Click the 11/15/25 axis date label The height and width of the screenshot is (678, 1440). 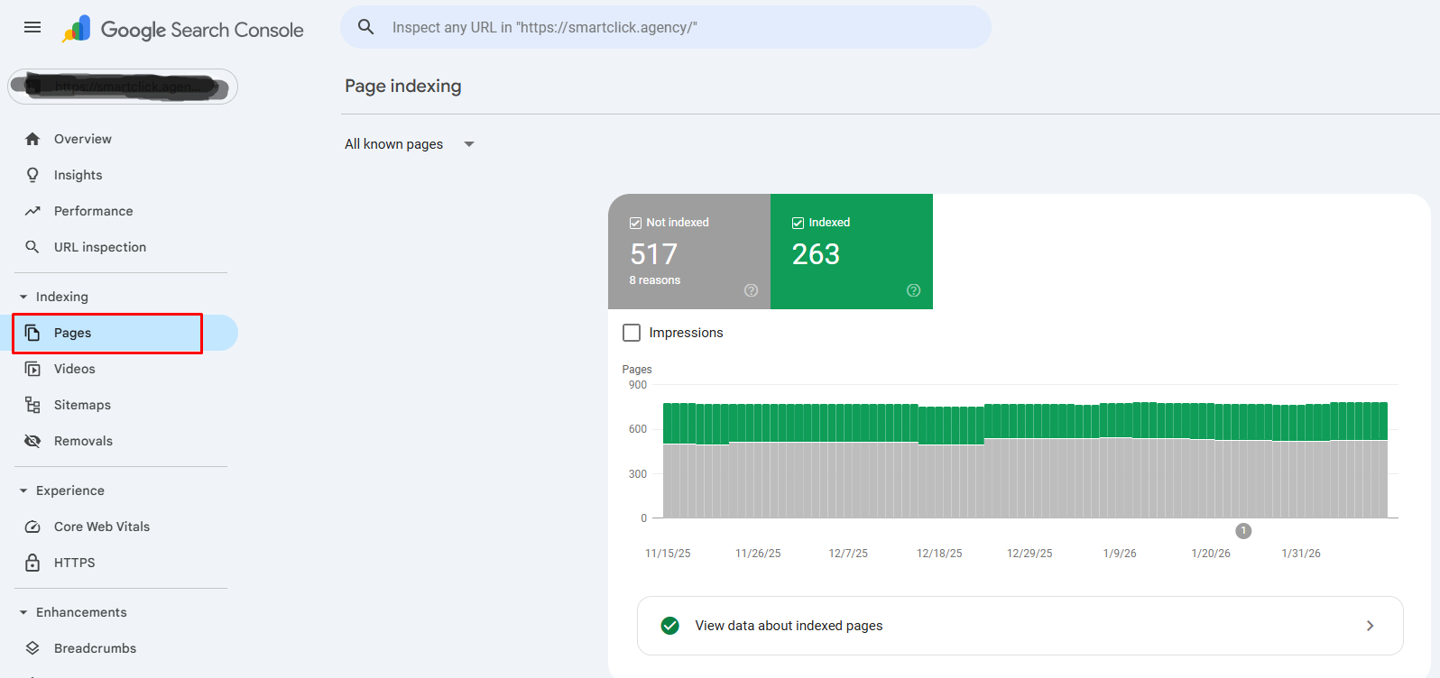pos(668,554)
